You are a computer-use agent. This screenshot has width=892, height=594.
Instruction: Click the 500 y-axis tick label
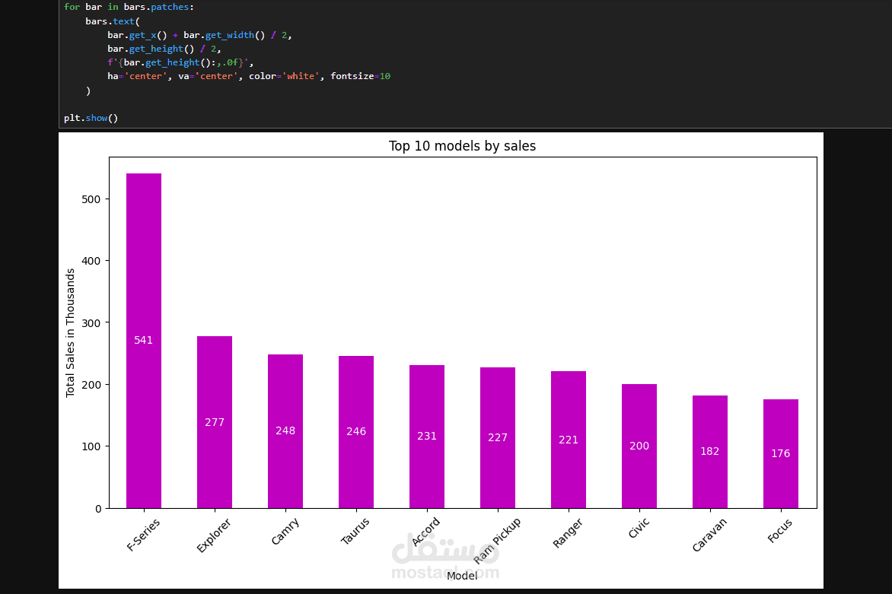pos(91,199)
